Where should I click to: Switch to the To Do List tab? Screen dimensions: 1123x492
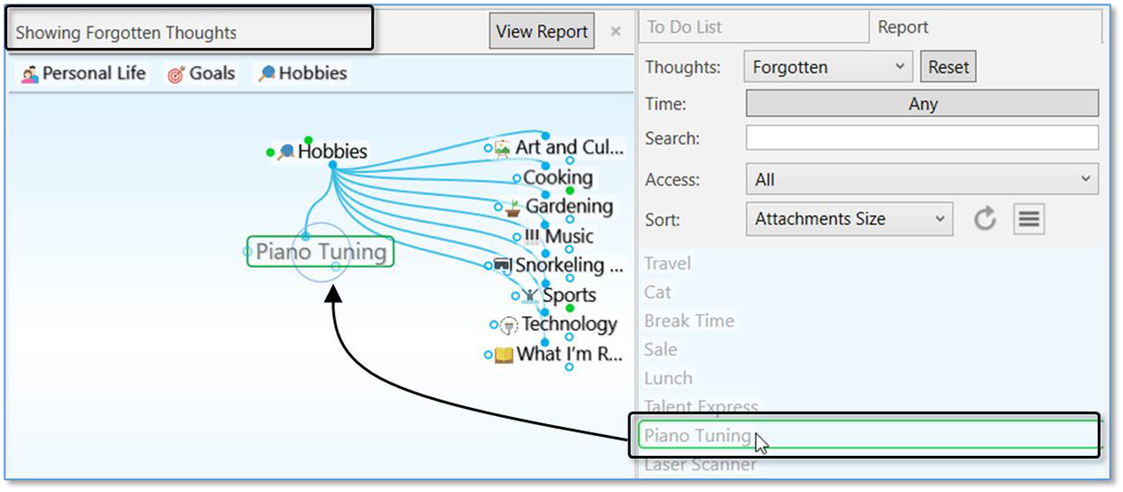point(684,27)
